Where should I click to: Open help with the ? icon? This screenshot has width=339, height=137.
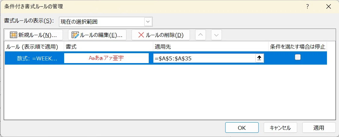point(307,7)
